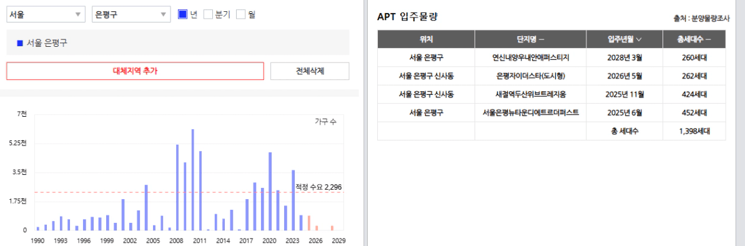The width and height of the screenshot is (745, 246).
Task: Click the blue 서울 은평구 legend swatch
Action: pyautogui.click(x=20, y=43)
